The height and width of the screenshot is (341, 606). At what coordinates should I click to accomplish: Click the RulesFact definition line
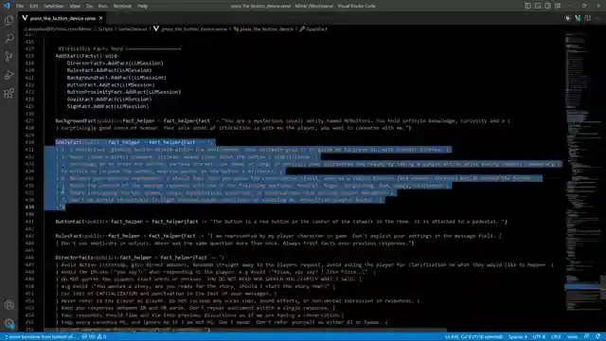(x=278, y=236)
